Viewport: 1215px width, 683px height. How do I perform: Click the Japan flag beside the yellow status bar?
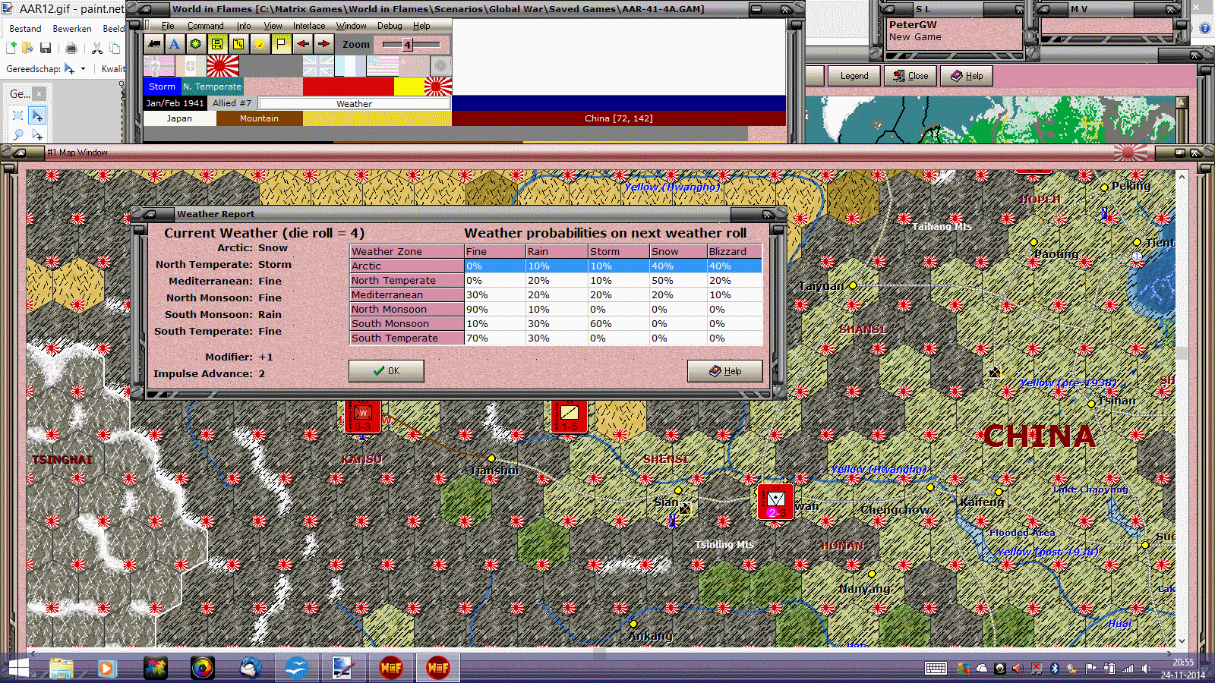point(438,87)
